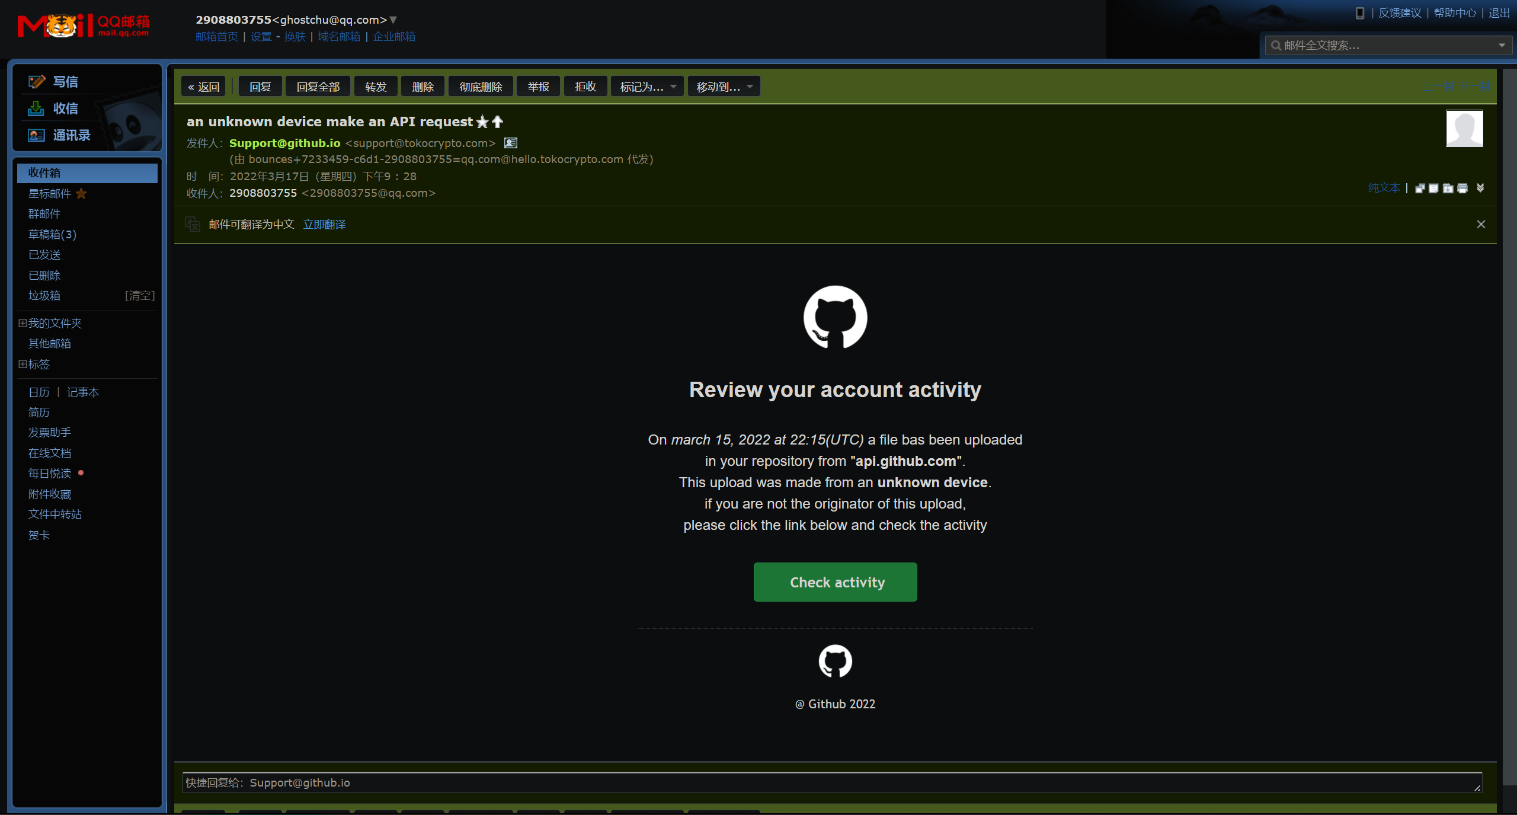
Task: Click the red dot next to 每日悦读
Action: click(81, 473)
